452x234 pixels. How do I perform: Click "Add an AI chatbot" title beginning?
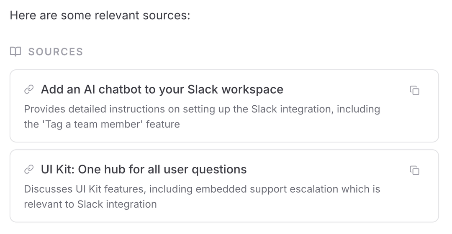(86, 89)
